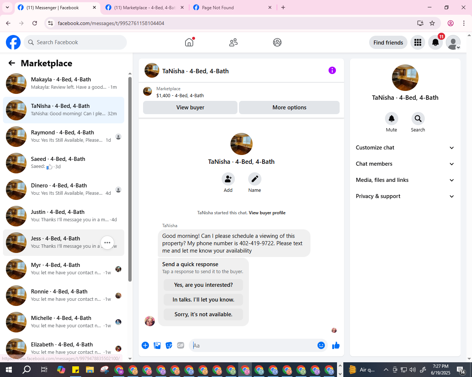Reload the page with the browser refresh icon

35,23
